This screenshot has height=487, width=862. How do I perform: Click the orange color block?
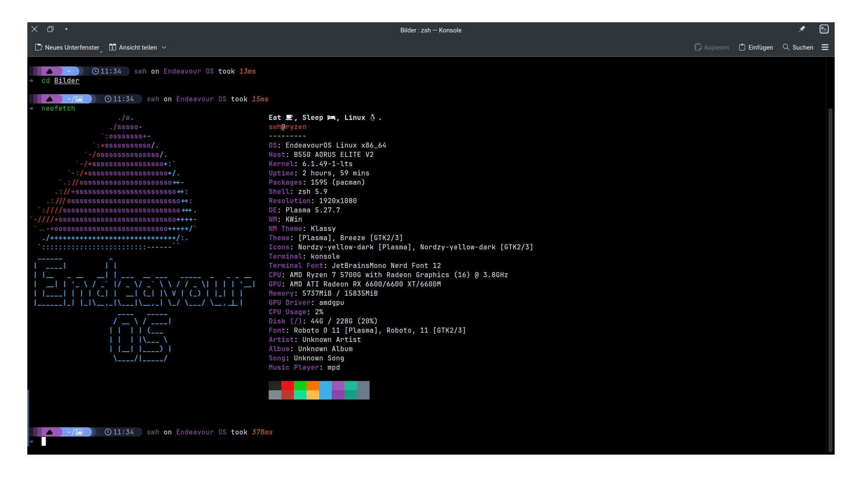[x=313, y=386]
